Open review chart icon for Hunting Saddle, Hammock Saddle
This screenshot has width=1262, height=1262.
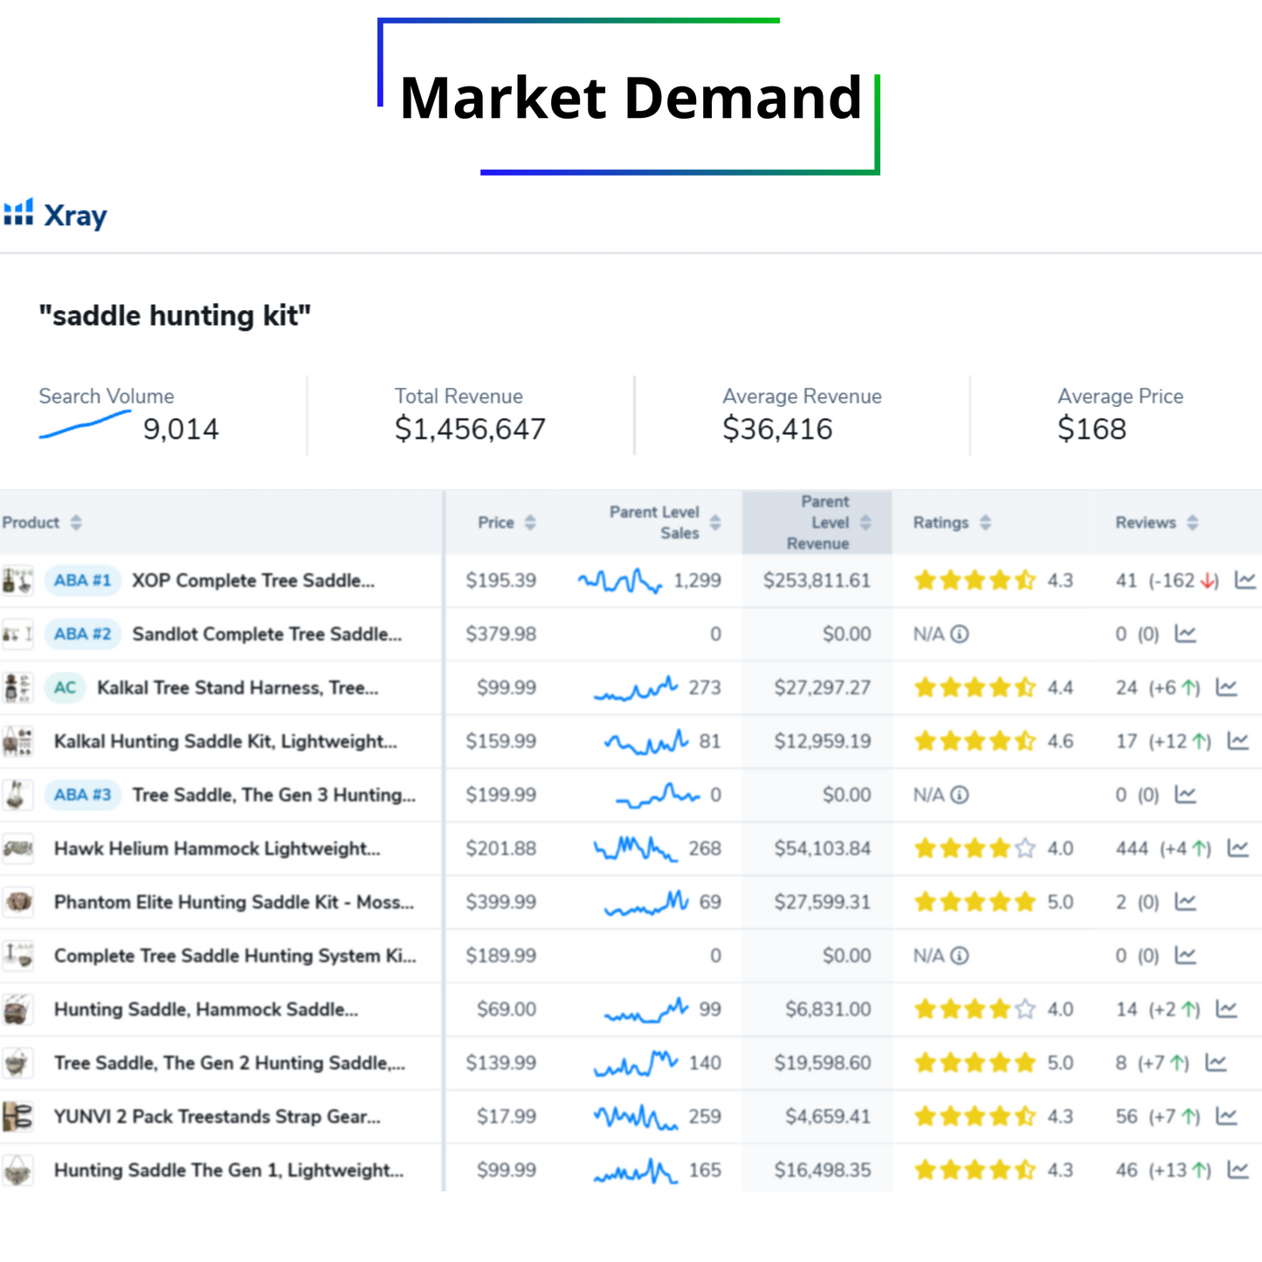pyautogui.click(x=1226, y=1010)
